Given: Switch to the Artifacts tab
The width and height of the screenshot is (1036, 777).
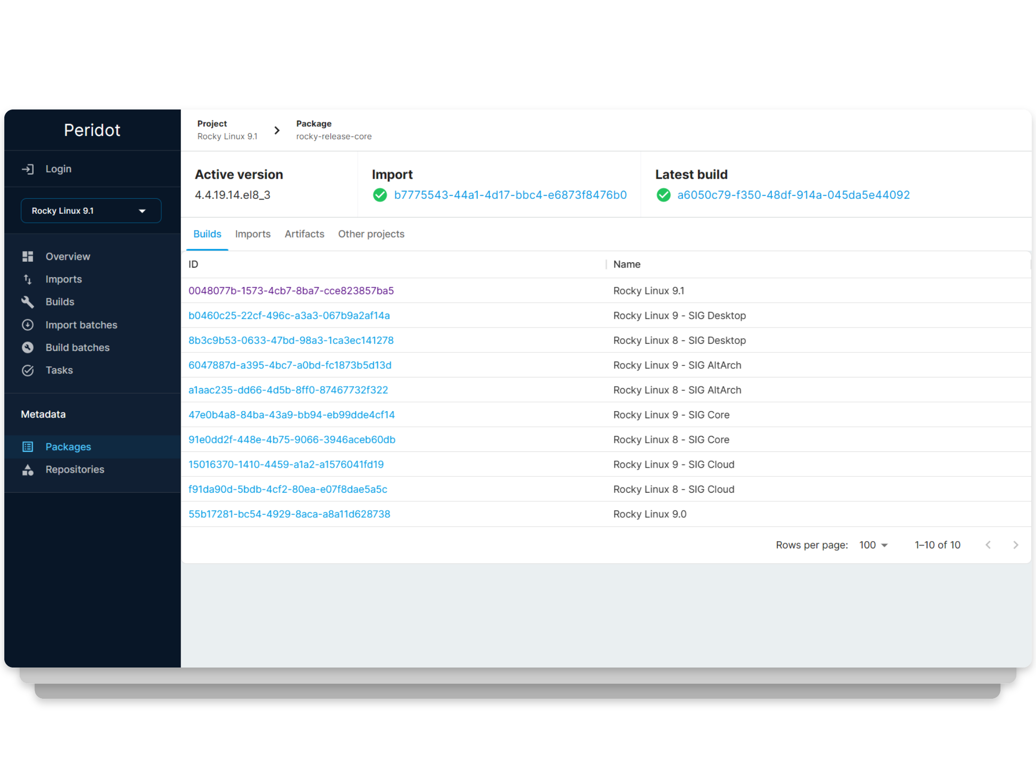Looking at the screenshot, I should [x=304, y=234].
